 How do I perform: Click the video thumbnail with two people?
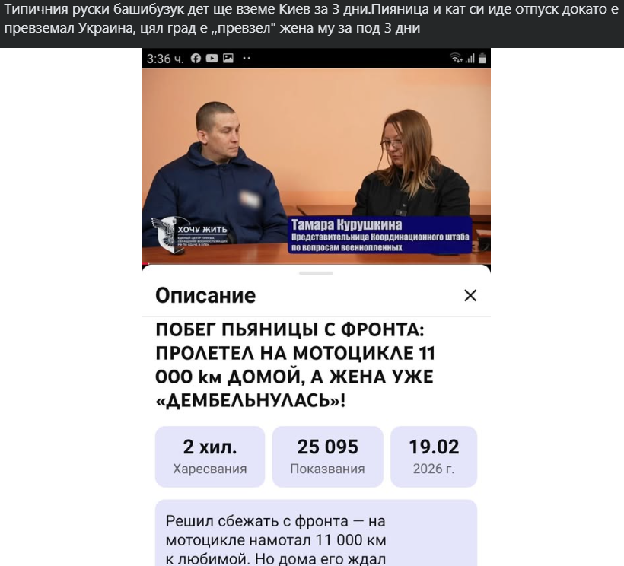(x=316, y=166)
